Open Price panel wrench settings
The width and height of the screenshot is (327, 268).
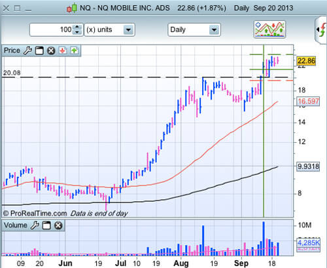[27, 50]
